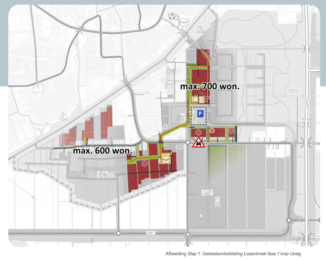
Task: Click the 'max. 600 won.' label
Action: tap(102, 150)
